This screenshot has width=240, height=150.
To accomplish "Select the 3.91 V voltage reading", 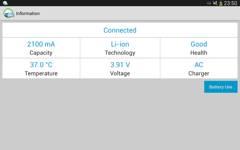I will (120, 65).
